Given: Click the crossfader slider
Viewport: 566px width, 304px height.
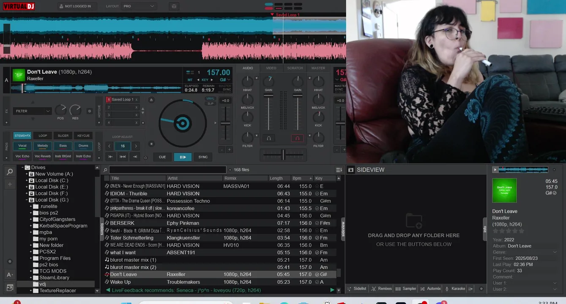Looking at the screenshot, I should pyautogui.click(x=283, y=155).
